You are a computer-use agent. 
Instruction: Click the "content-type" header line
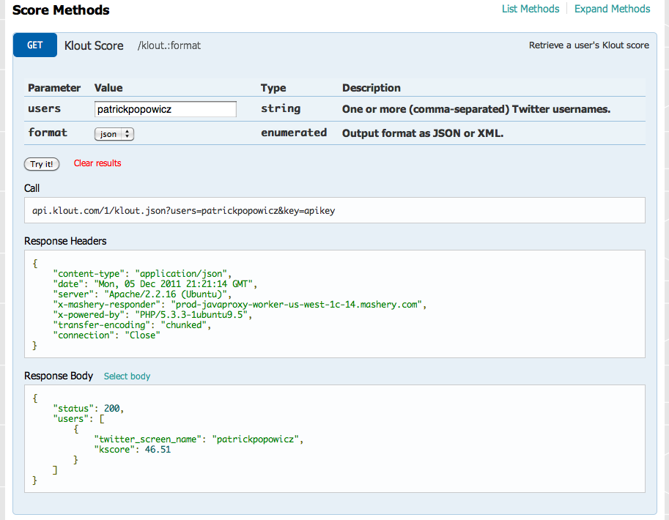pos(142,274)
